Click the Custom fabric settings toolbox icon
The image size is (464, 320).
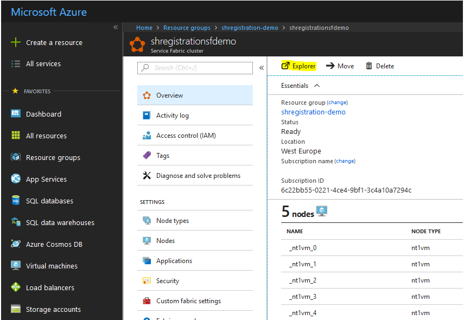click(x=147, y=301)
